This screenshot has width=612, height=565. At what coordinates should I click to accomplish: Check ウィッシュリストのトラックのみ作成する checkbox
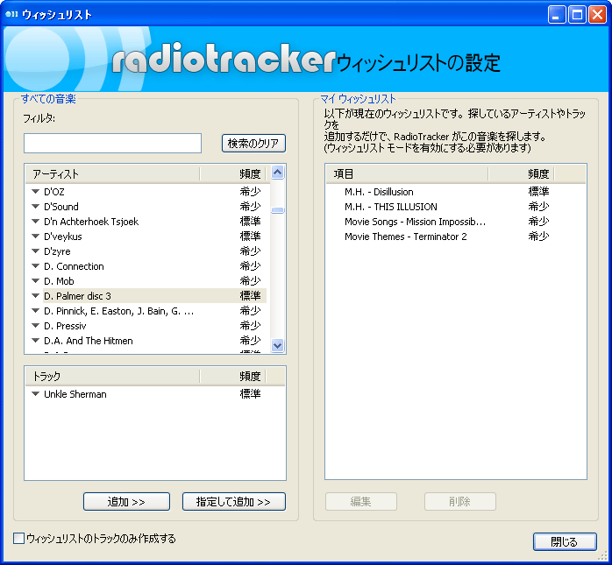(18, 539)
